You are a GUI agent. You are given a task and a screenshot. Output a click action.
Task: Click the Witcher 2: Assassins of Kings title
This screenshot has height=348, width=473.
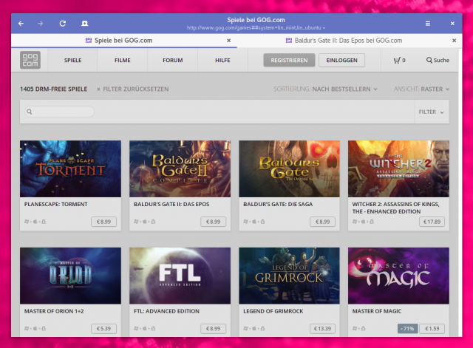pos(396,208)
